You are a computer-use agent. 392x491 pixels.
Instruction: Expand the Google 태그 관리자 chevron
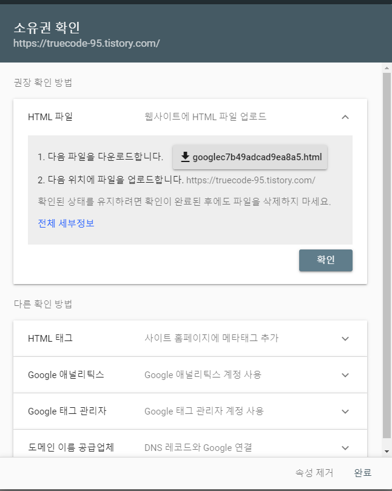click(x=345, y=411)
